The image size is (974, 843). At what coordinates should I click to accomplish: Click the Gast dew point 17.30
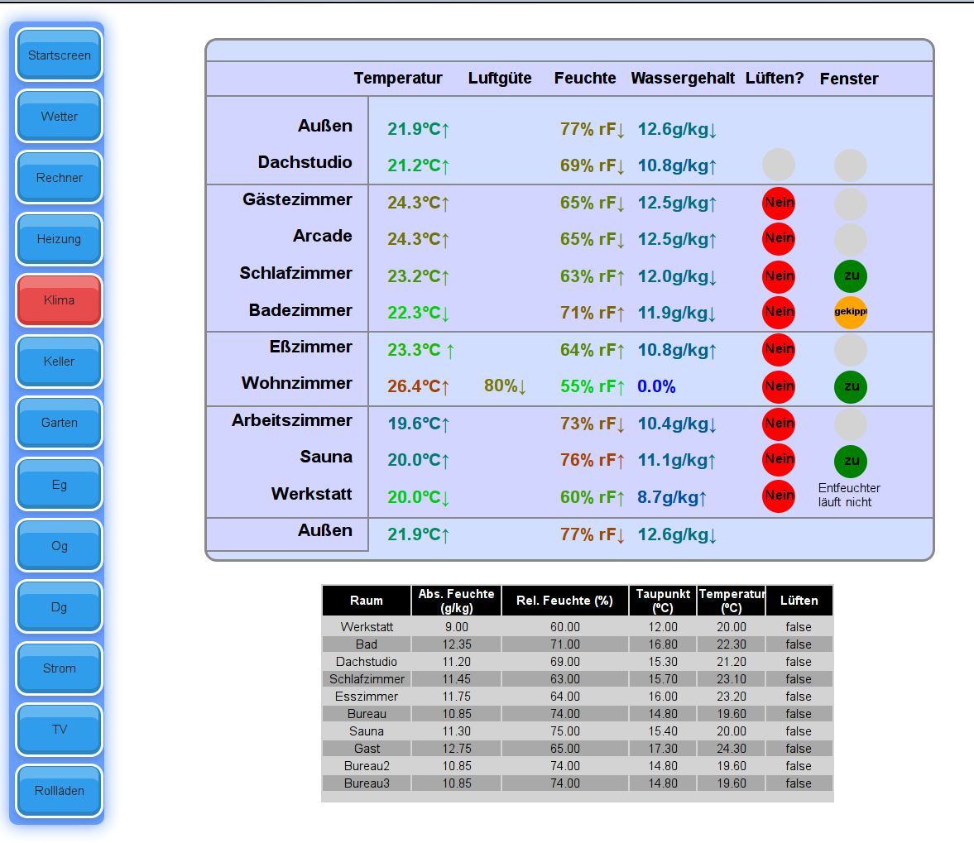point(663,749)
